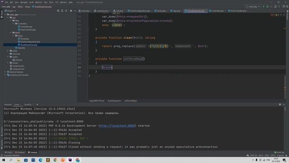
Task: Click the Route breadcrumb in navigation bar
Action: point(28,7)
